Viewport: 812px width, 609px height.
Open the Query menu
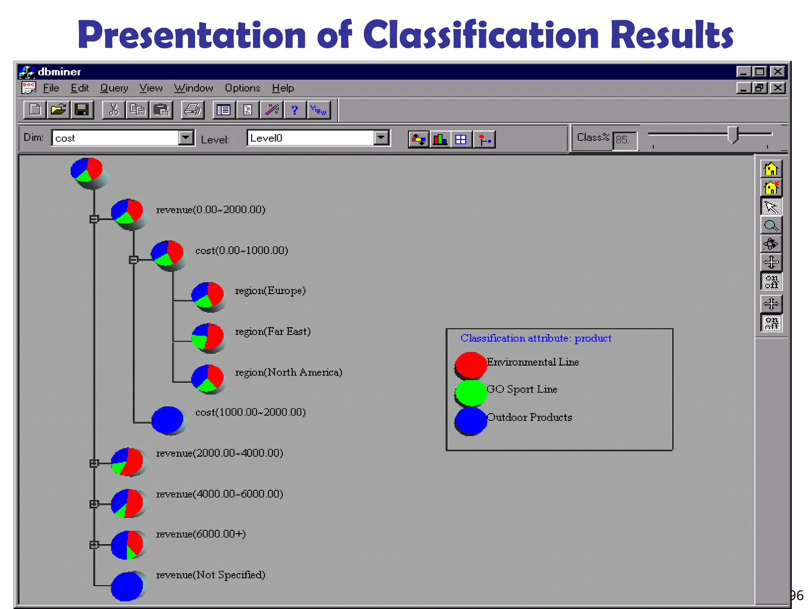pos(114,88)
